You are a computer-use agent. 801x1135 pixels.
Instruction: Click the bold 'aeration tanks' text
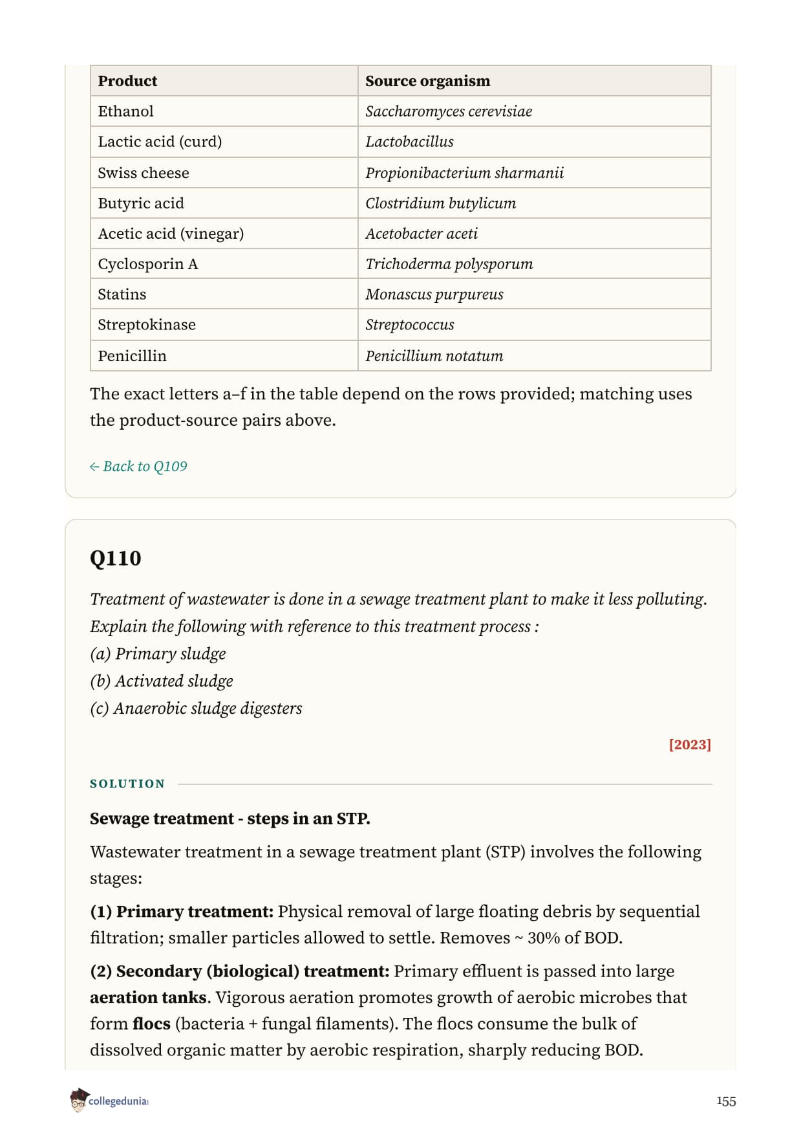pos(148,997)
